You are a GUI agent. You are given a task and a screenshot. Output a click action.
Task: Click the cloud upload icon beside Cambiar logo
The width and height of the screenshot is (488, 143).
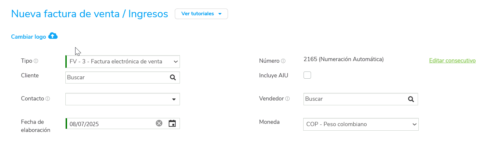[53, 36]
